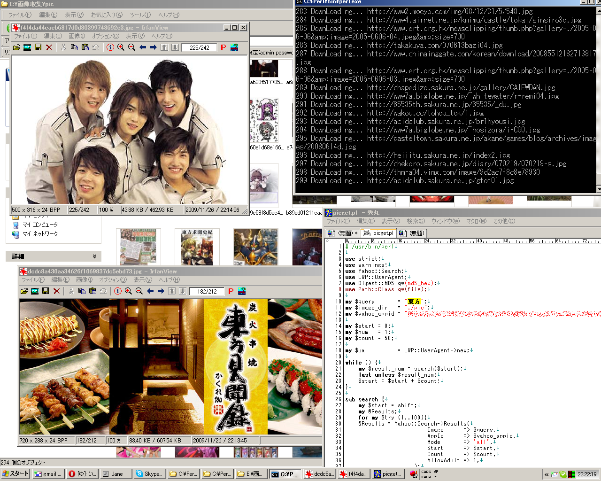Copy image using f4f4da window toolbar
The image size is (601, 481).
pyautogui.click(x=74, y=47)
